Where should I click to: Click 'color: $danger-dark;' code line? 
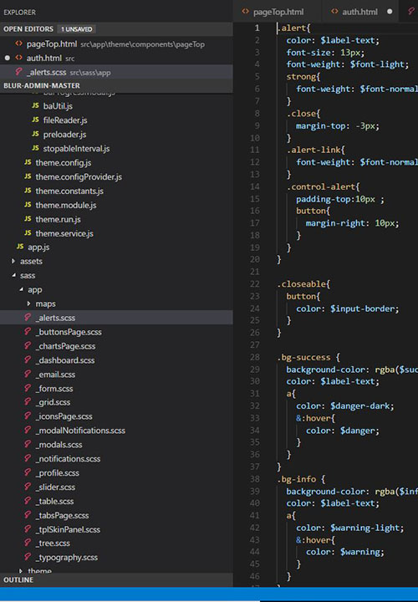345,406
